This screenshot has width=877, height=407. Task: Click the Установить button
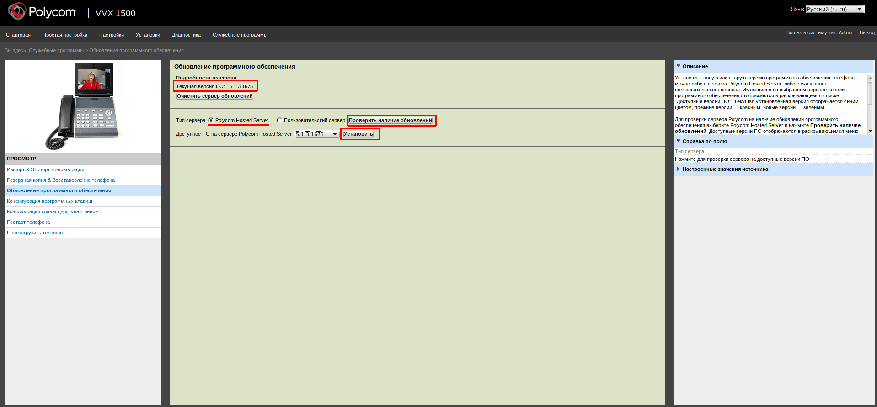pyautogui.click(x=358, y=134)
